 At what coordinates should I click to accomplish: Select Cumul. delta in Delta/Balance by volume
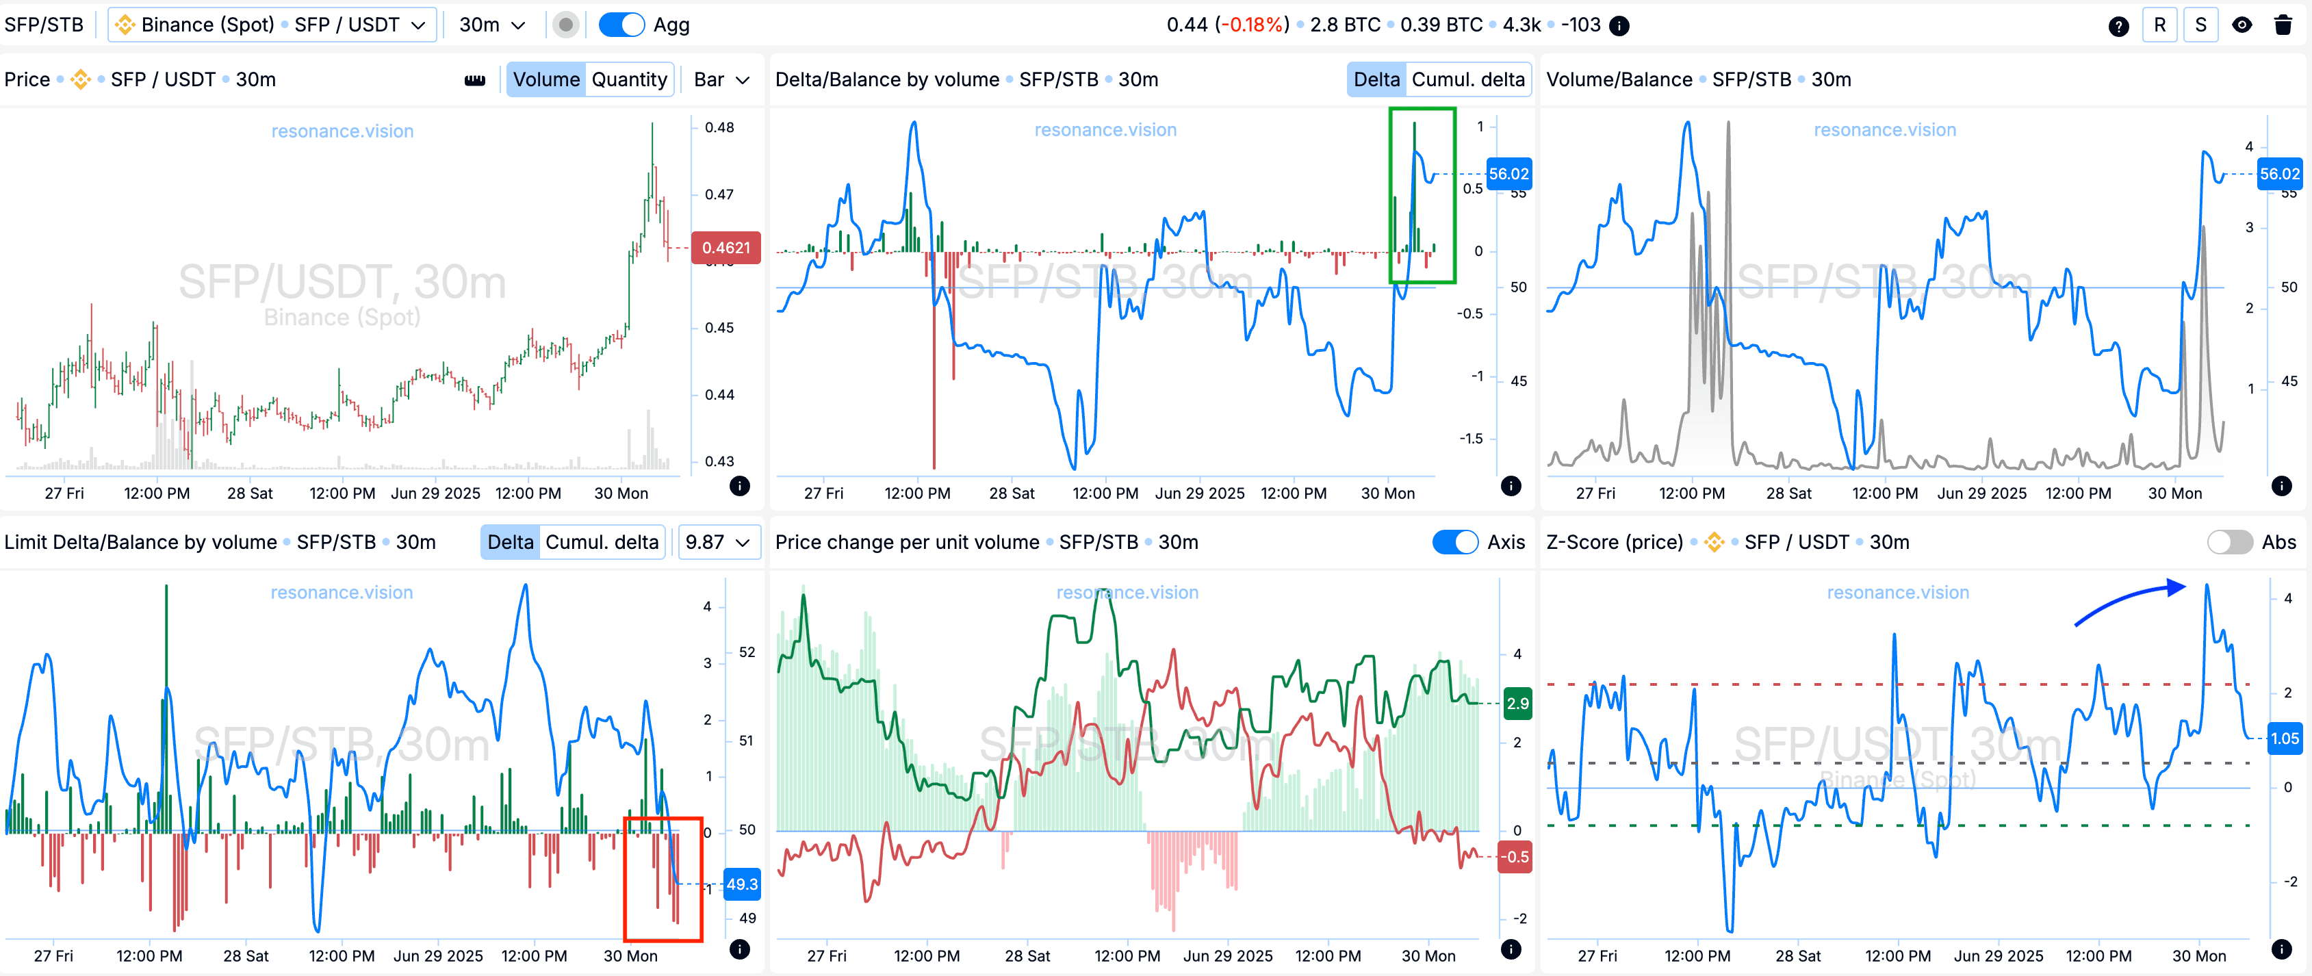[1467, 80]
